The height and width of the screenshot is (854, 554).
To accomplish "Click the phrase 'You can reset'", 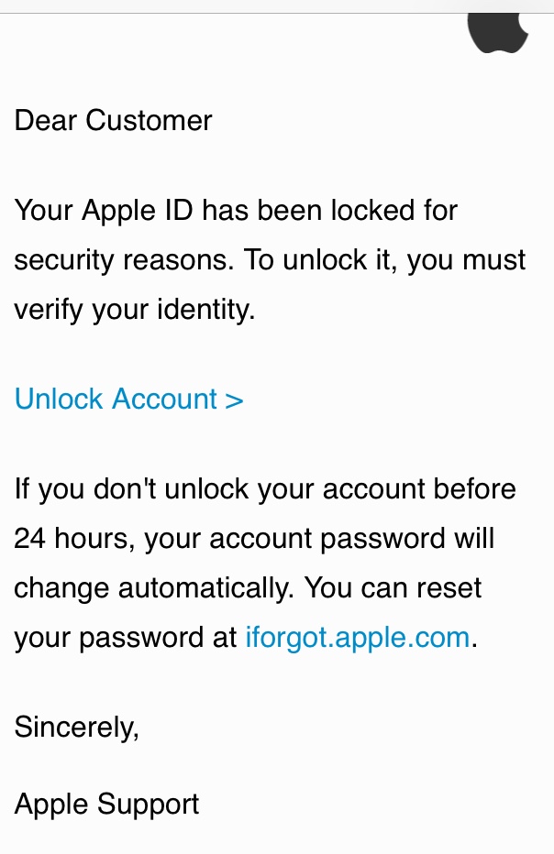I will [x=393, y=587].
